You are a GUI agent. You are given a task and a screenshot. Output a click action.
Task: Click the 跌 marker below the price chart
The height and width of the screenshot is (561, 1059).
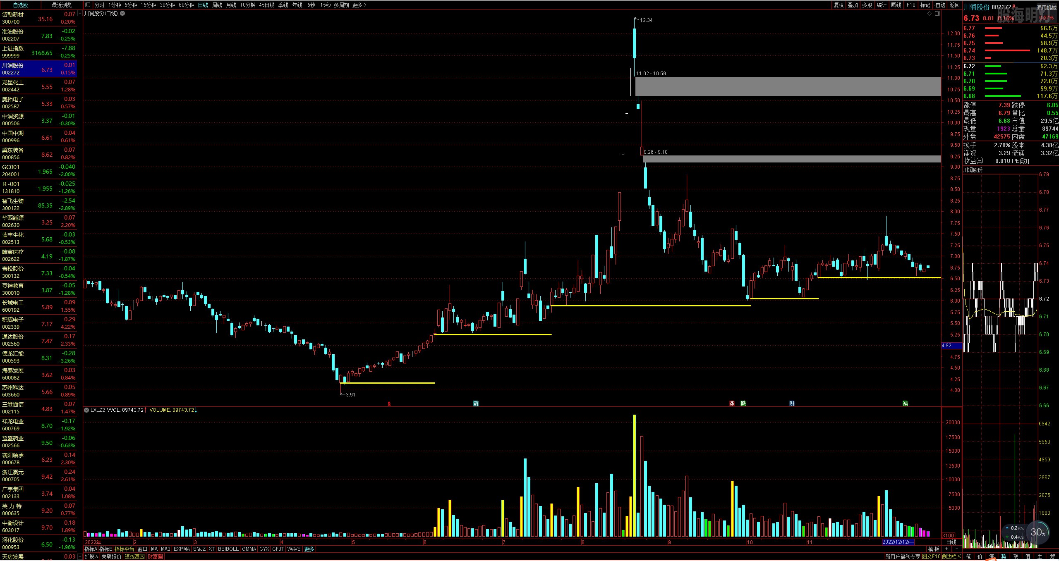click(x=743, y=403)
